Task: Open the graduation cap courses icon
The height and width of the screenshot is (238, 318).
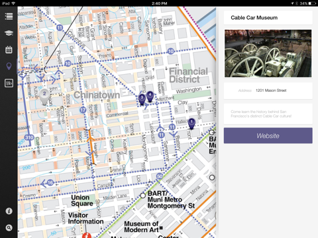Action: click(x=9, y=33)
